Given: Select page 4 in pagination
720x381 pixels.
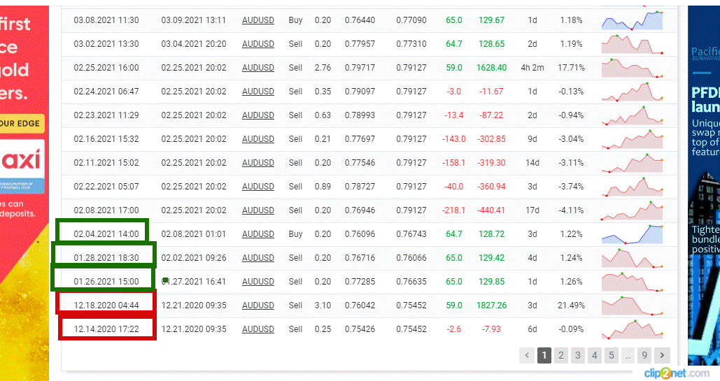Looking at the screenshot, I should point(594,355).
